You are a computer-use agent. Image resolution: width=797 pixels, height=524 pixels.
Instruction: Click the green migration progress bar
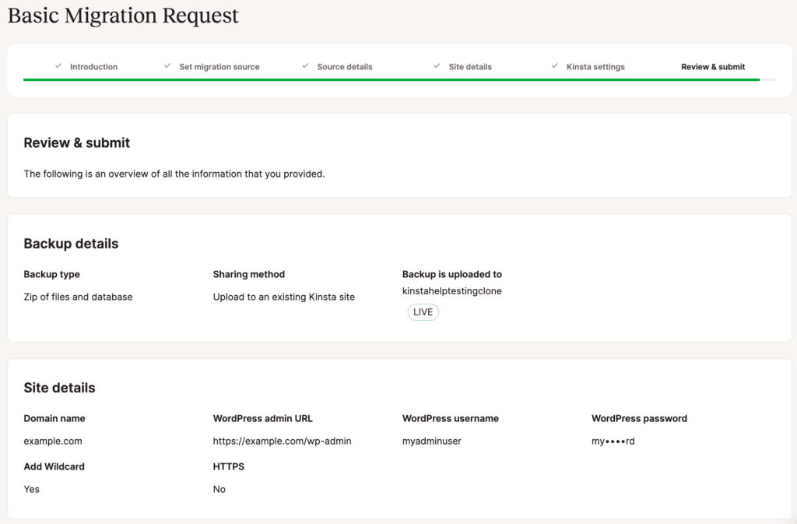389,79
